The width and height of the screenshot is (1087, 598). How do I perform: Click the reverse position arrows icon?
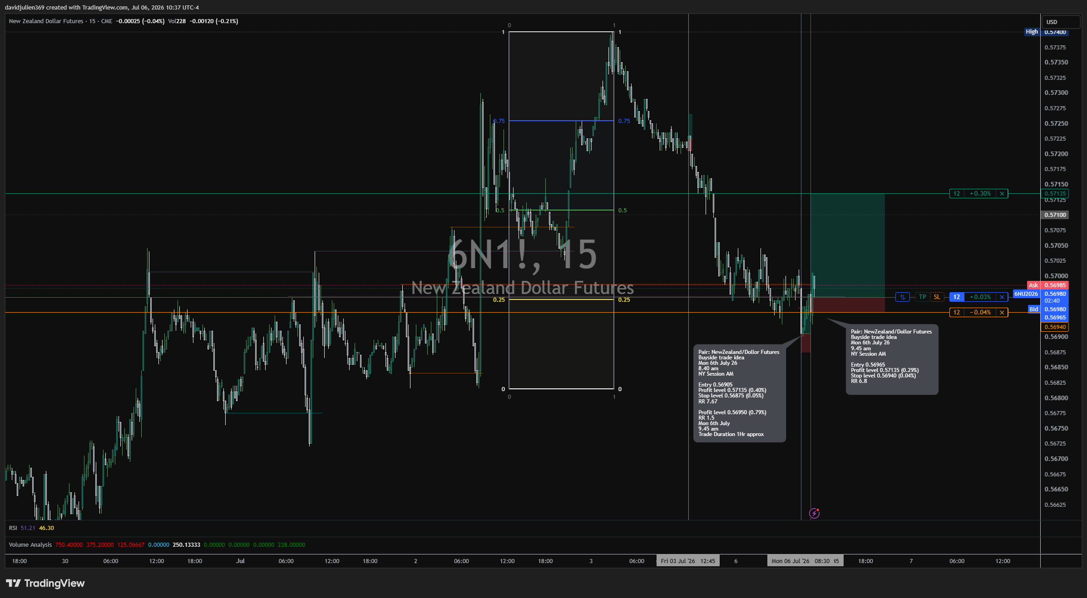(903, 297)
